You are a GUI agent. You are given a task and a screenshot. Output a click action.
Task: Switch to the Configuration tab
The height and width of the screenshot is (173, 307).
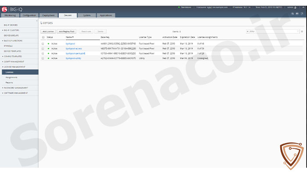point(29,15)
